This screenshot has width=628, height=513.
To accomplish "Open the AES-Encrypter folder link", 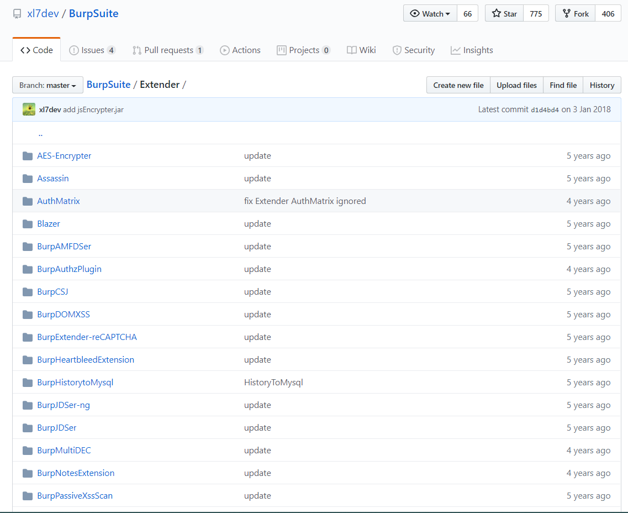I will click(x=64, y=156).
